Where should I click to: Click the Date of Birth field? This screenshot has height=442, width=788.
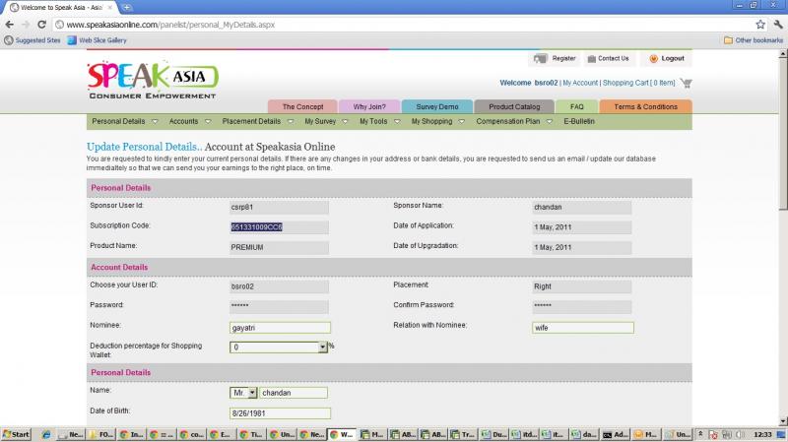pyautogui.click(x=280, y=413)
